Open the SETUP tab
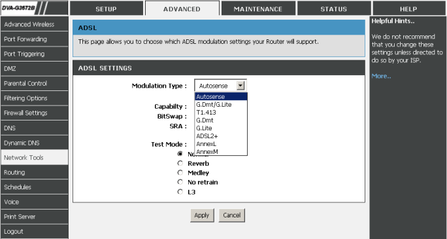 pos(107,9)
